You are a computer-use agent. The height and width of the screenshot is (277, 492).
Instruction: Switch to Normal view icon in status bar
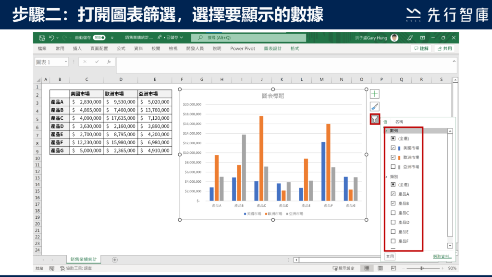click(x=367, y=268)
